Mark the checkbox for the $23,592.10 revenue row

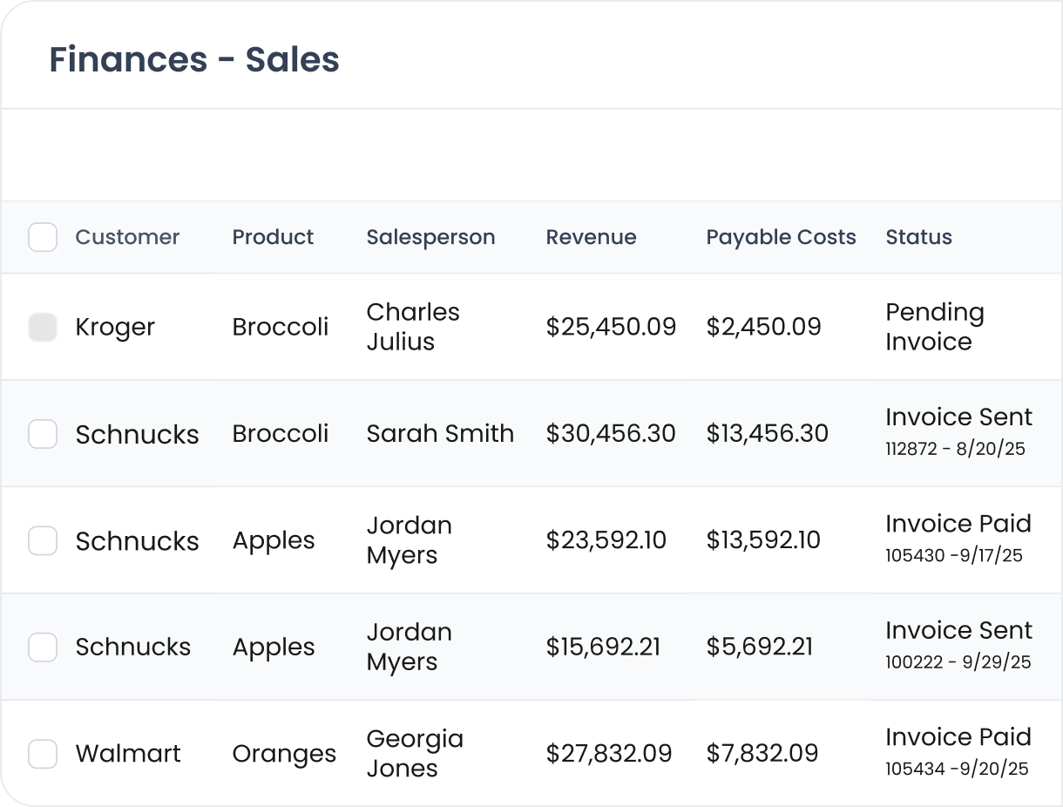[x=43, y=540]
